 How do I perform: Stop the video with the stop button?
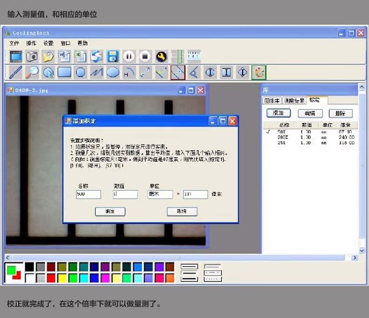point(145,57)
